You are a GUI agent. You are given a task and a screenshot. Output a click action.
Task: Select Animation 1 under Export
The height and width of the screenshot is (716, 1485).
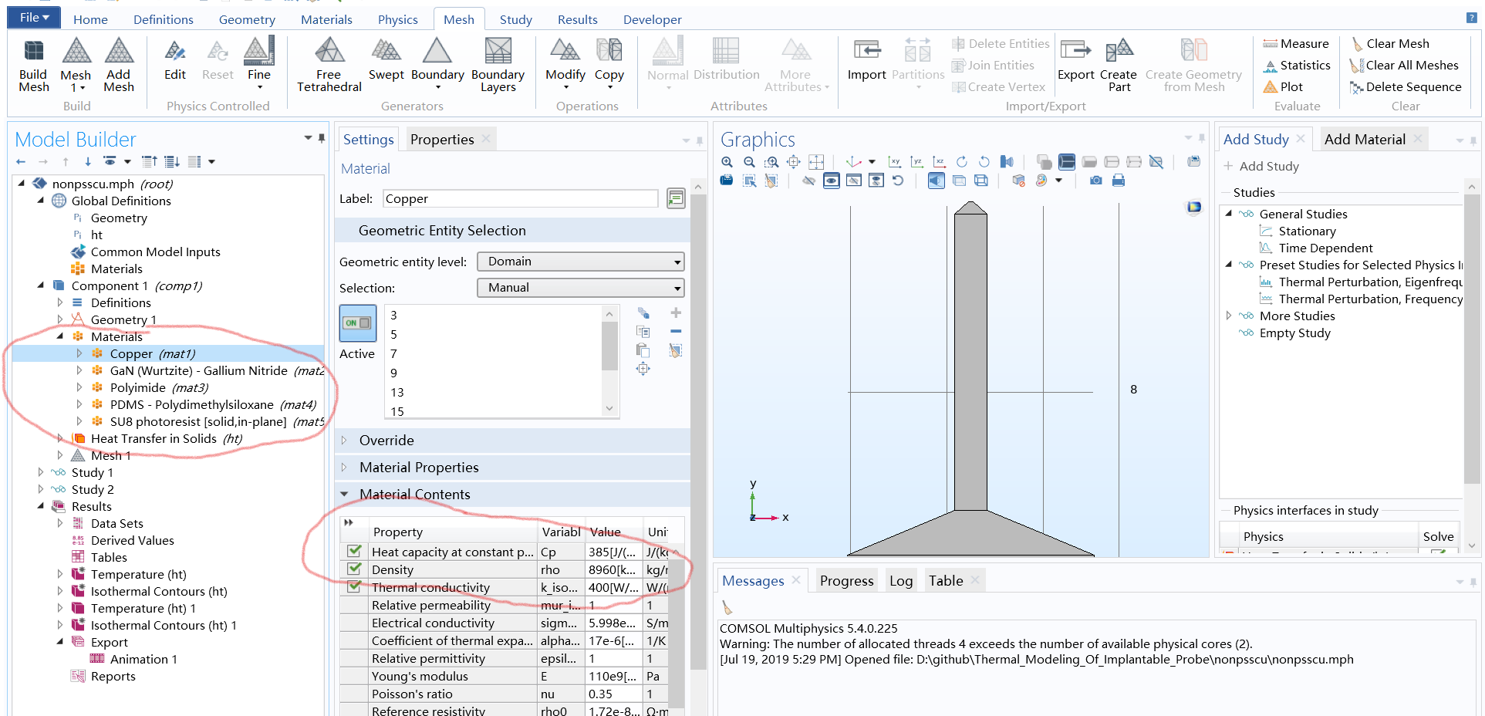143,659
